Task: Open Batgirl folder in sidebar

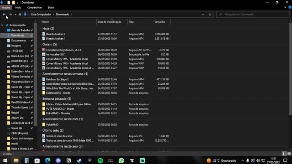Action: click(x=15, y=113)
